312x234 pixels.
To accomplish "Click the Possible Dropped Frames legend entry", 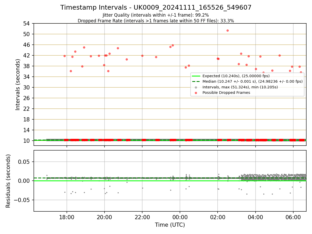I will click(x=226, y=93).
